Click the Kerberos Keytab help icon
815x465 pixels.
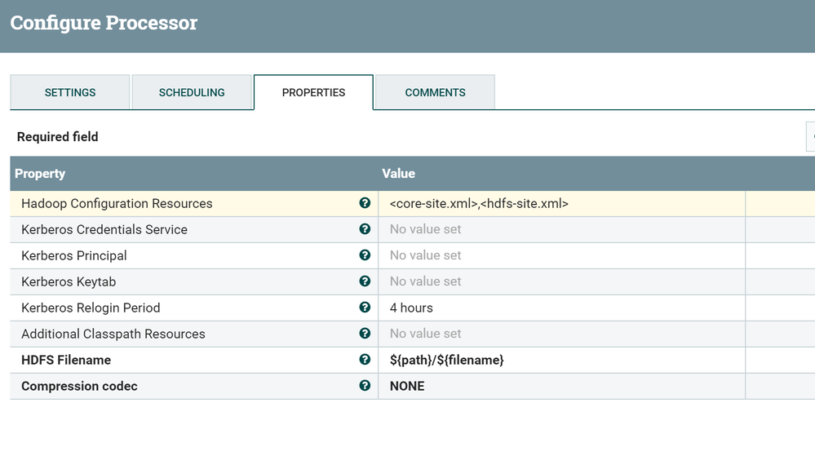pos(365,281)
